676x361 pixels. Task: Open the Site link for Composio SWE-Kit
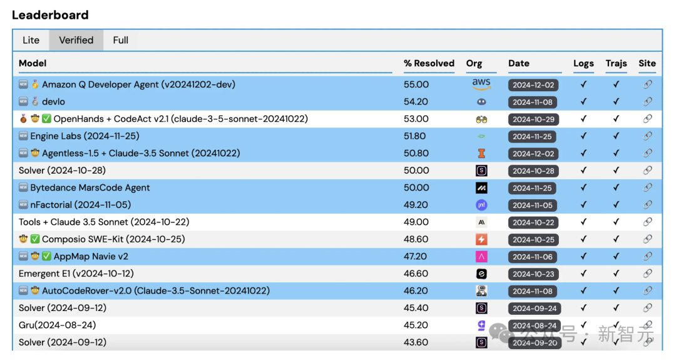click(647, 239)
